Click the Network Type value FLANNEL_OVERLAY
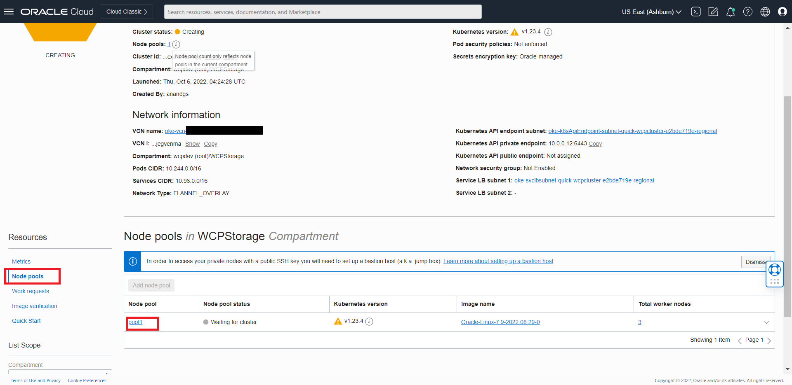 201,193
